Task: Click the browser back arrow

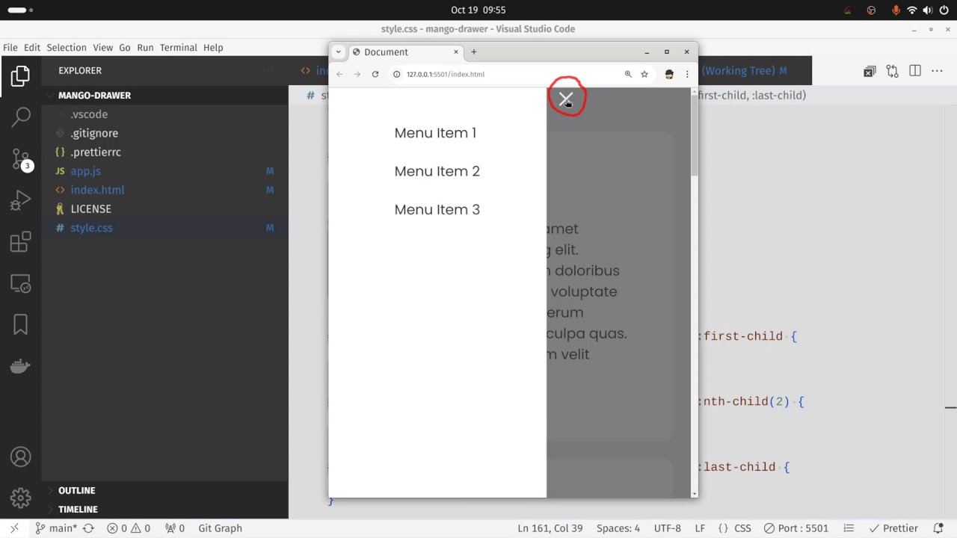Action: point(339,74)
